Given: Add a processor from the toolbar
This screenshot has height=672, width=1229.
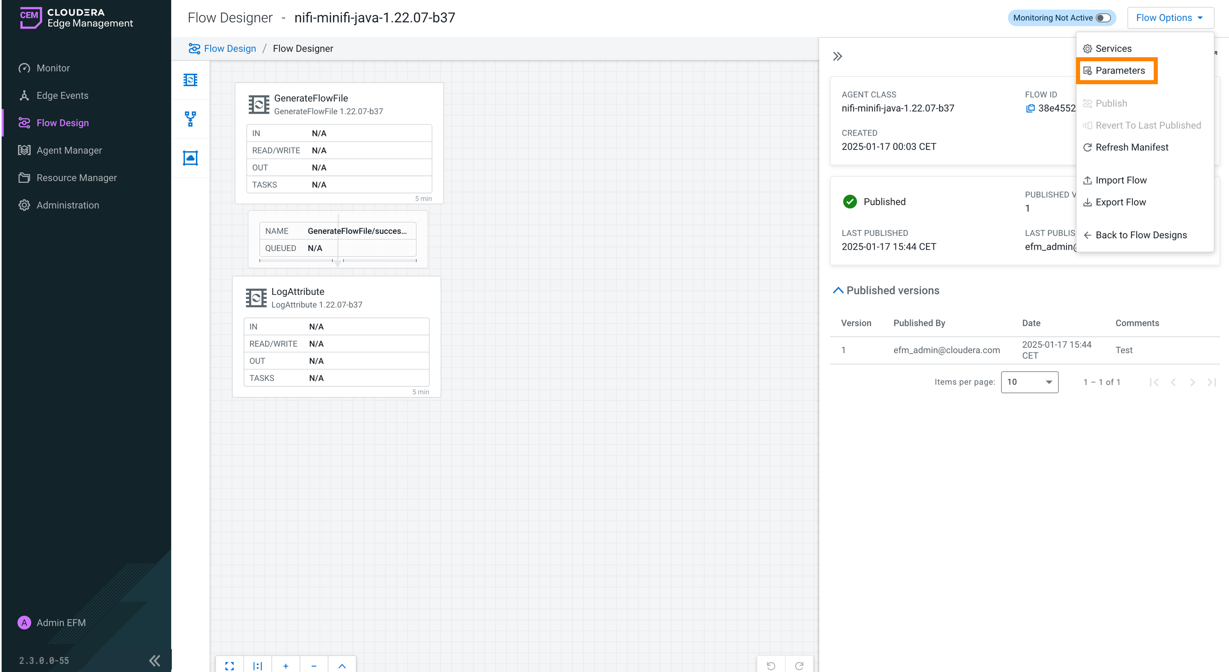Looking at the screenshot, I should point(190,80).
